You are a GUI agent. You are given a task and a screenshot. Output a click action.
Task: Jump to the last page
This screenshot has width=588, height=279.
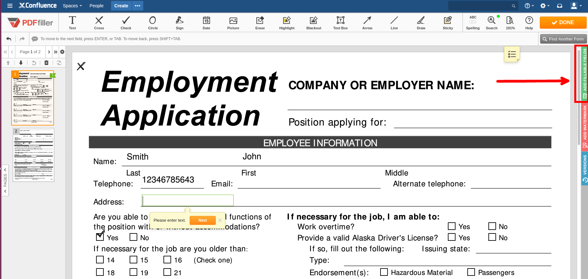[56, 52]
